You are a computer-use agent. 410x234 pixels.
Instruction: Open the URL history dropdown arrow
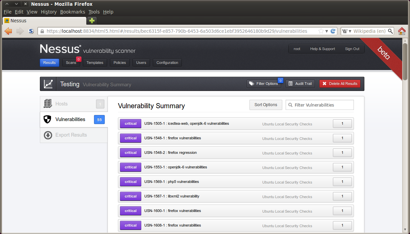[x=327, y=31]
